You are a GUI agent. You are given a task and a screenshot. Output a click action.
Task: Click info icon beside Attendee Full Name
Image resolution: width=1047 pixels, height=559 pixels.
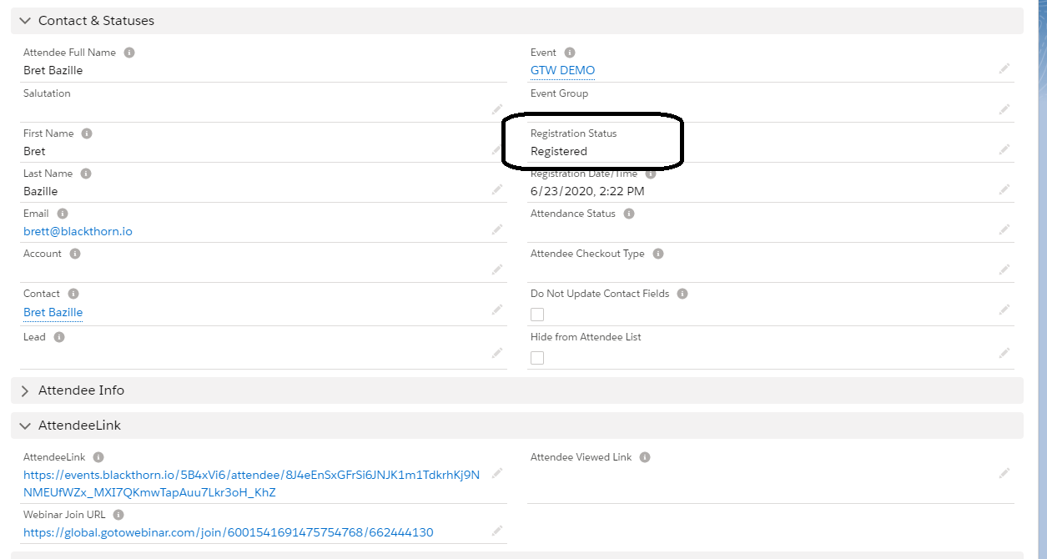point(129,53)
